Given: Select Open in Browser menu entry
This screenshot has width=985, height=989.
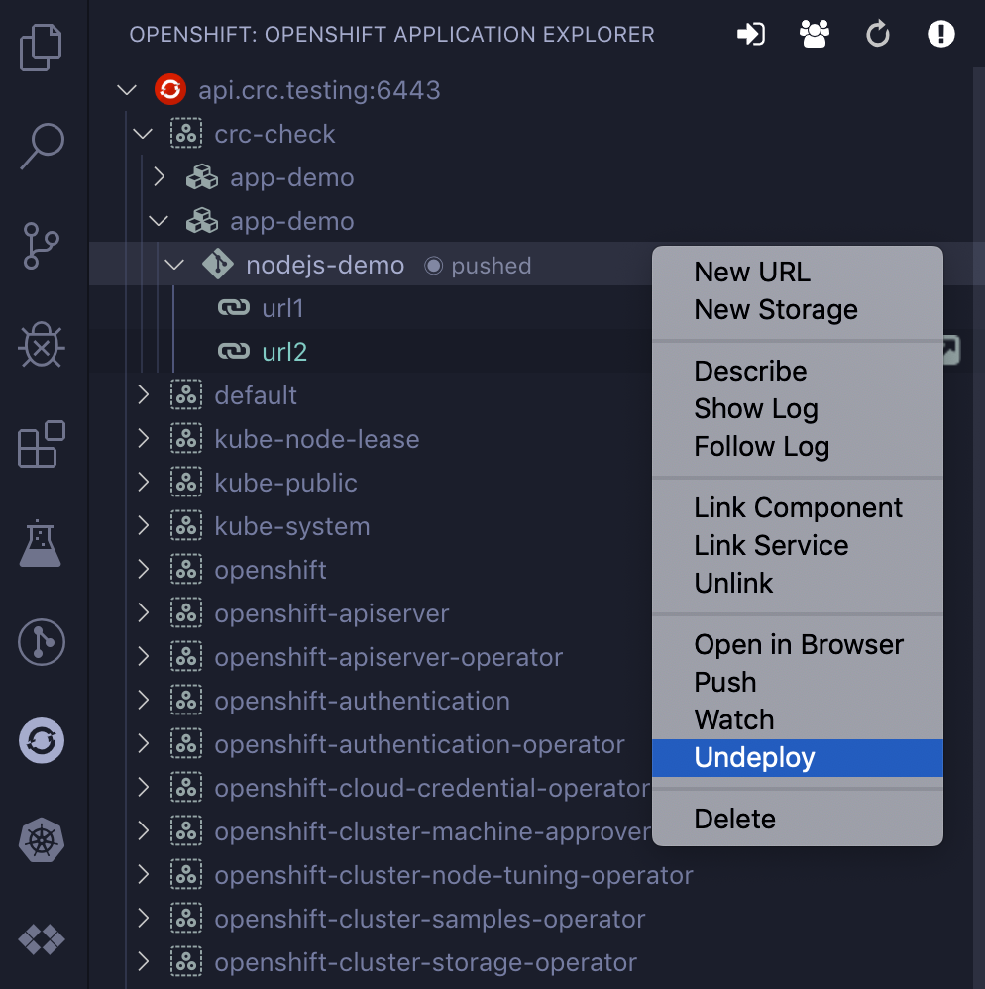Looking at the screenshot, I should (799, 645).
